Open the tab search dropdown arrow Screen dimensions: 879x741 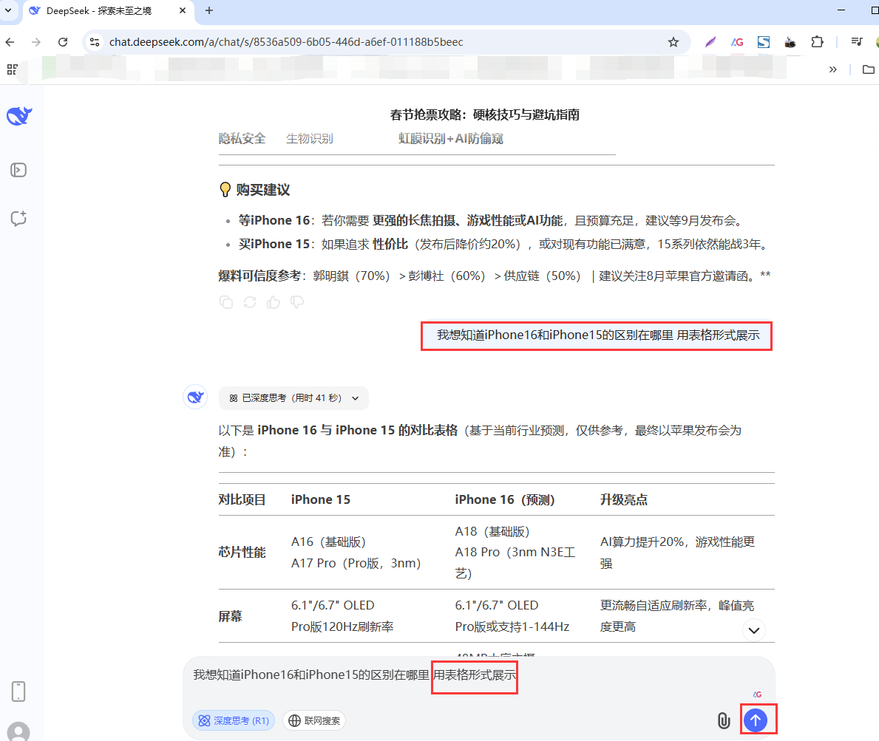pos(8,10)
